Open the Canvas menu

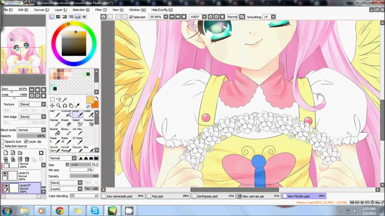(41, 10)
